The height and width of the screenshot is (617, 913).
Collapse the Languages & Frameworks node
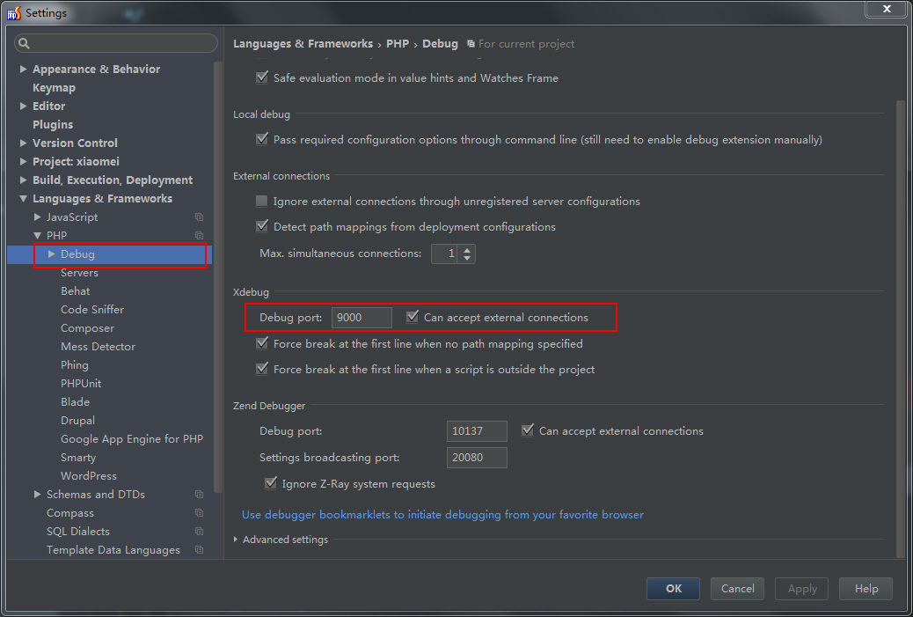click(x=24, y=199)
